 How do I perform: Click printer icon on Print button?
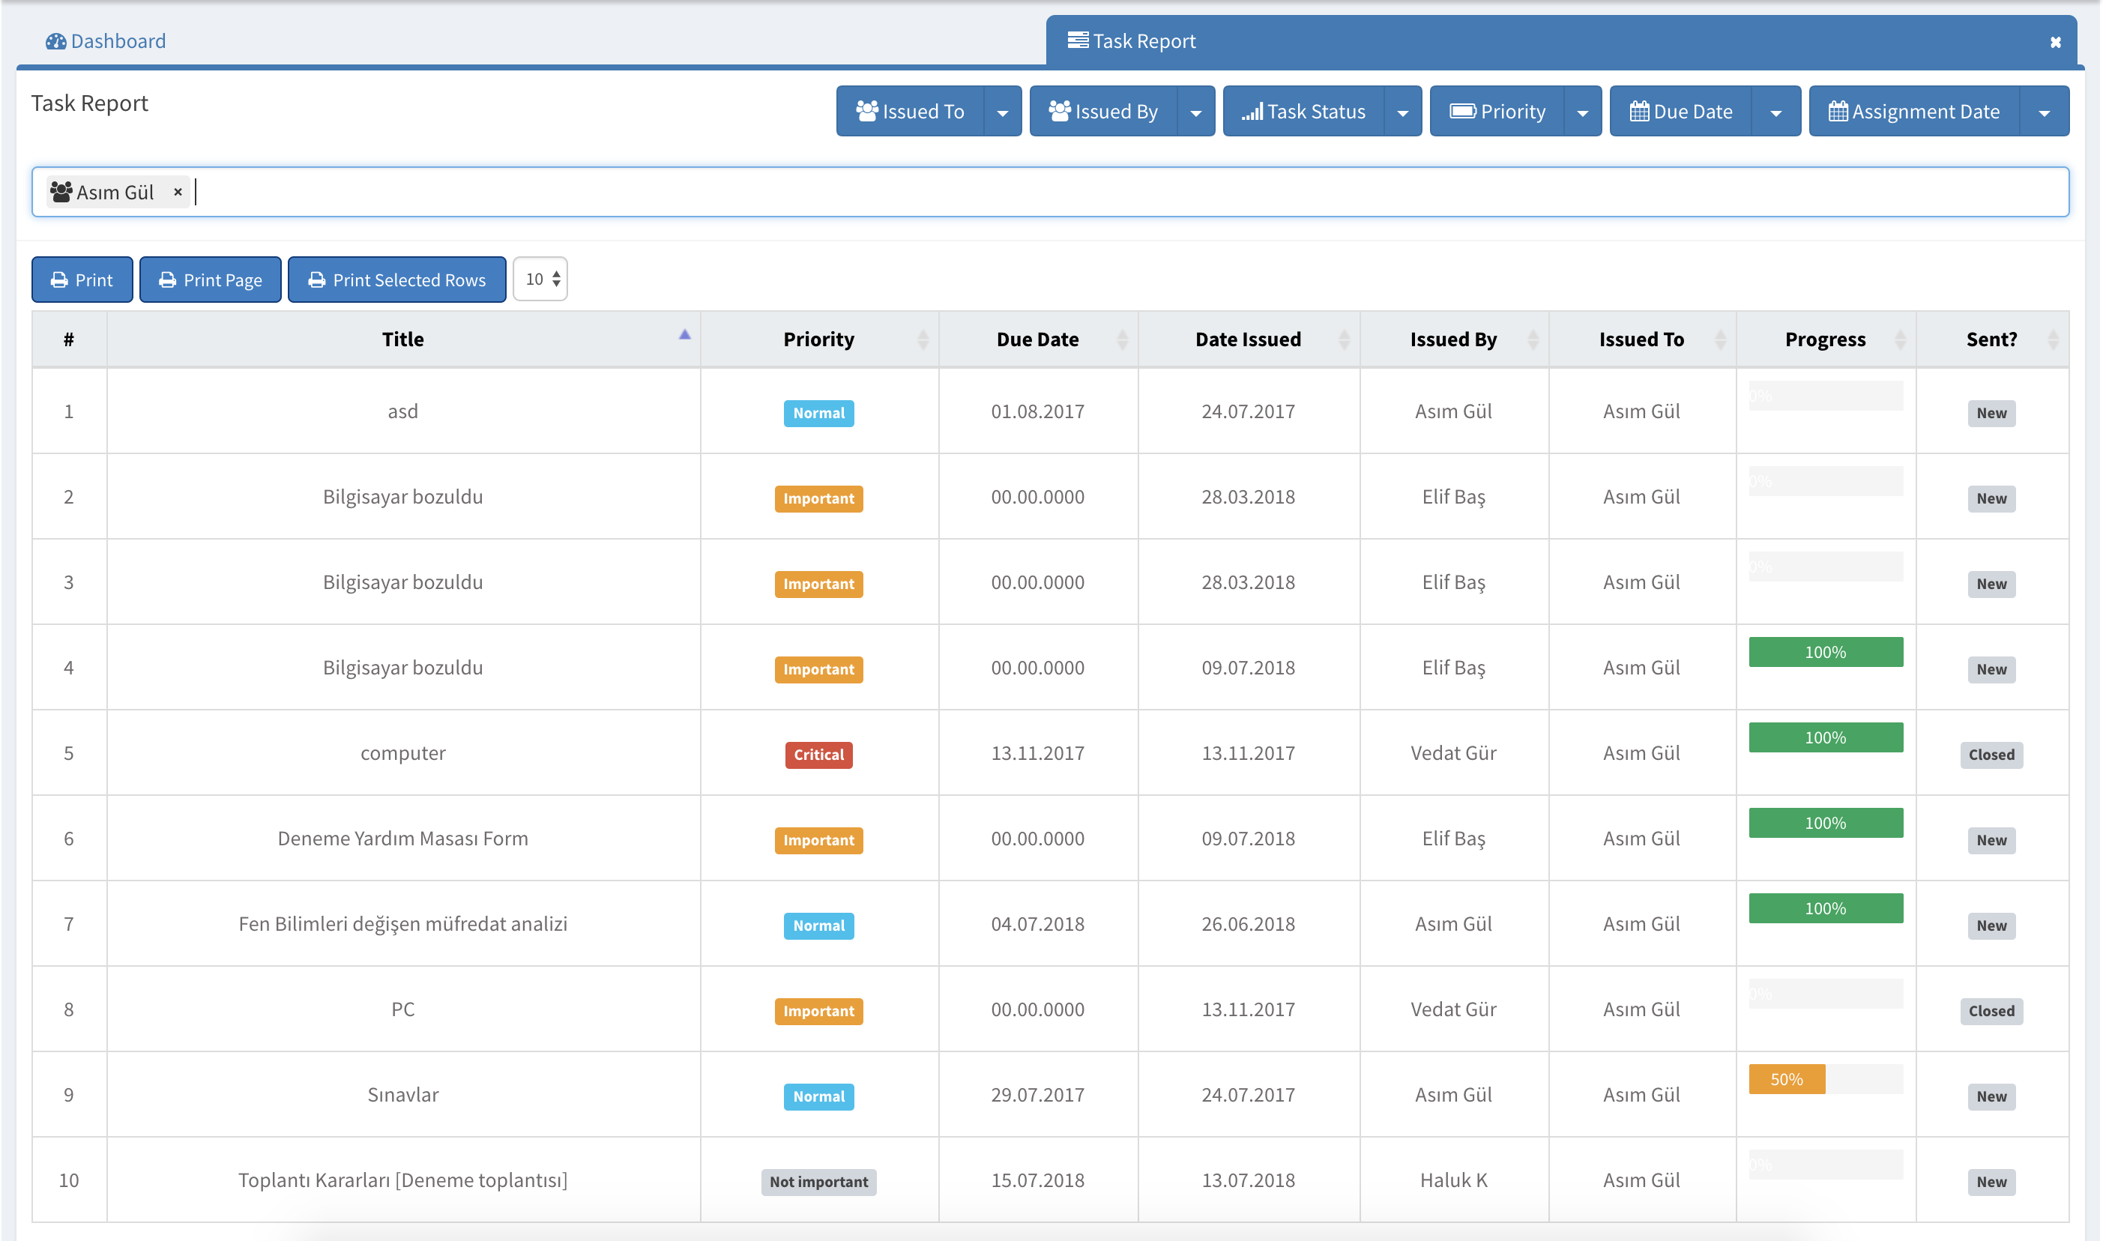59,280
